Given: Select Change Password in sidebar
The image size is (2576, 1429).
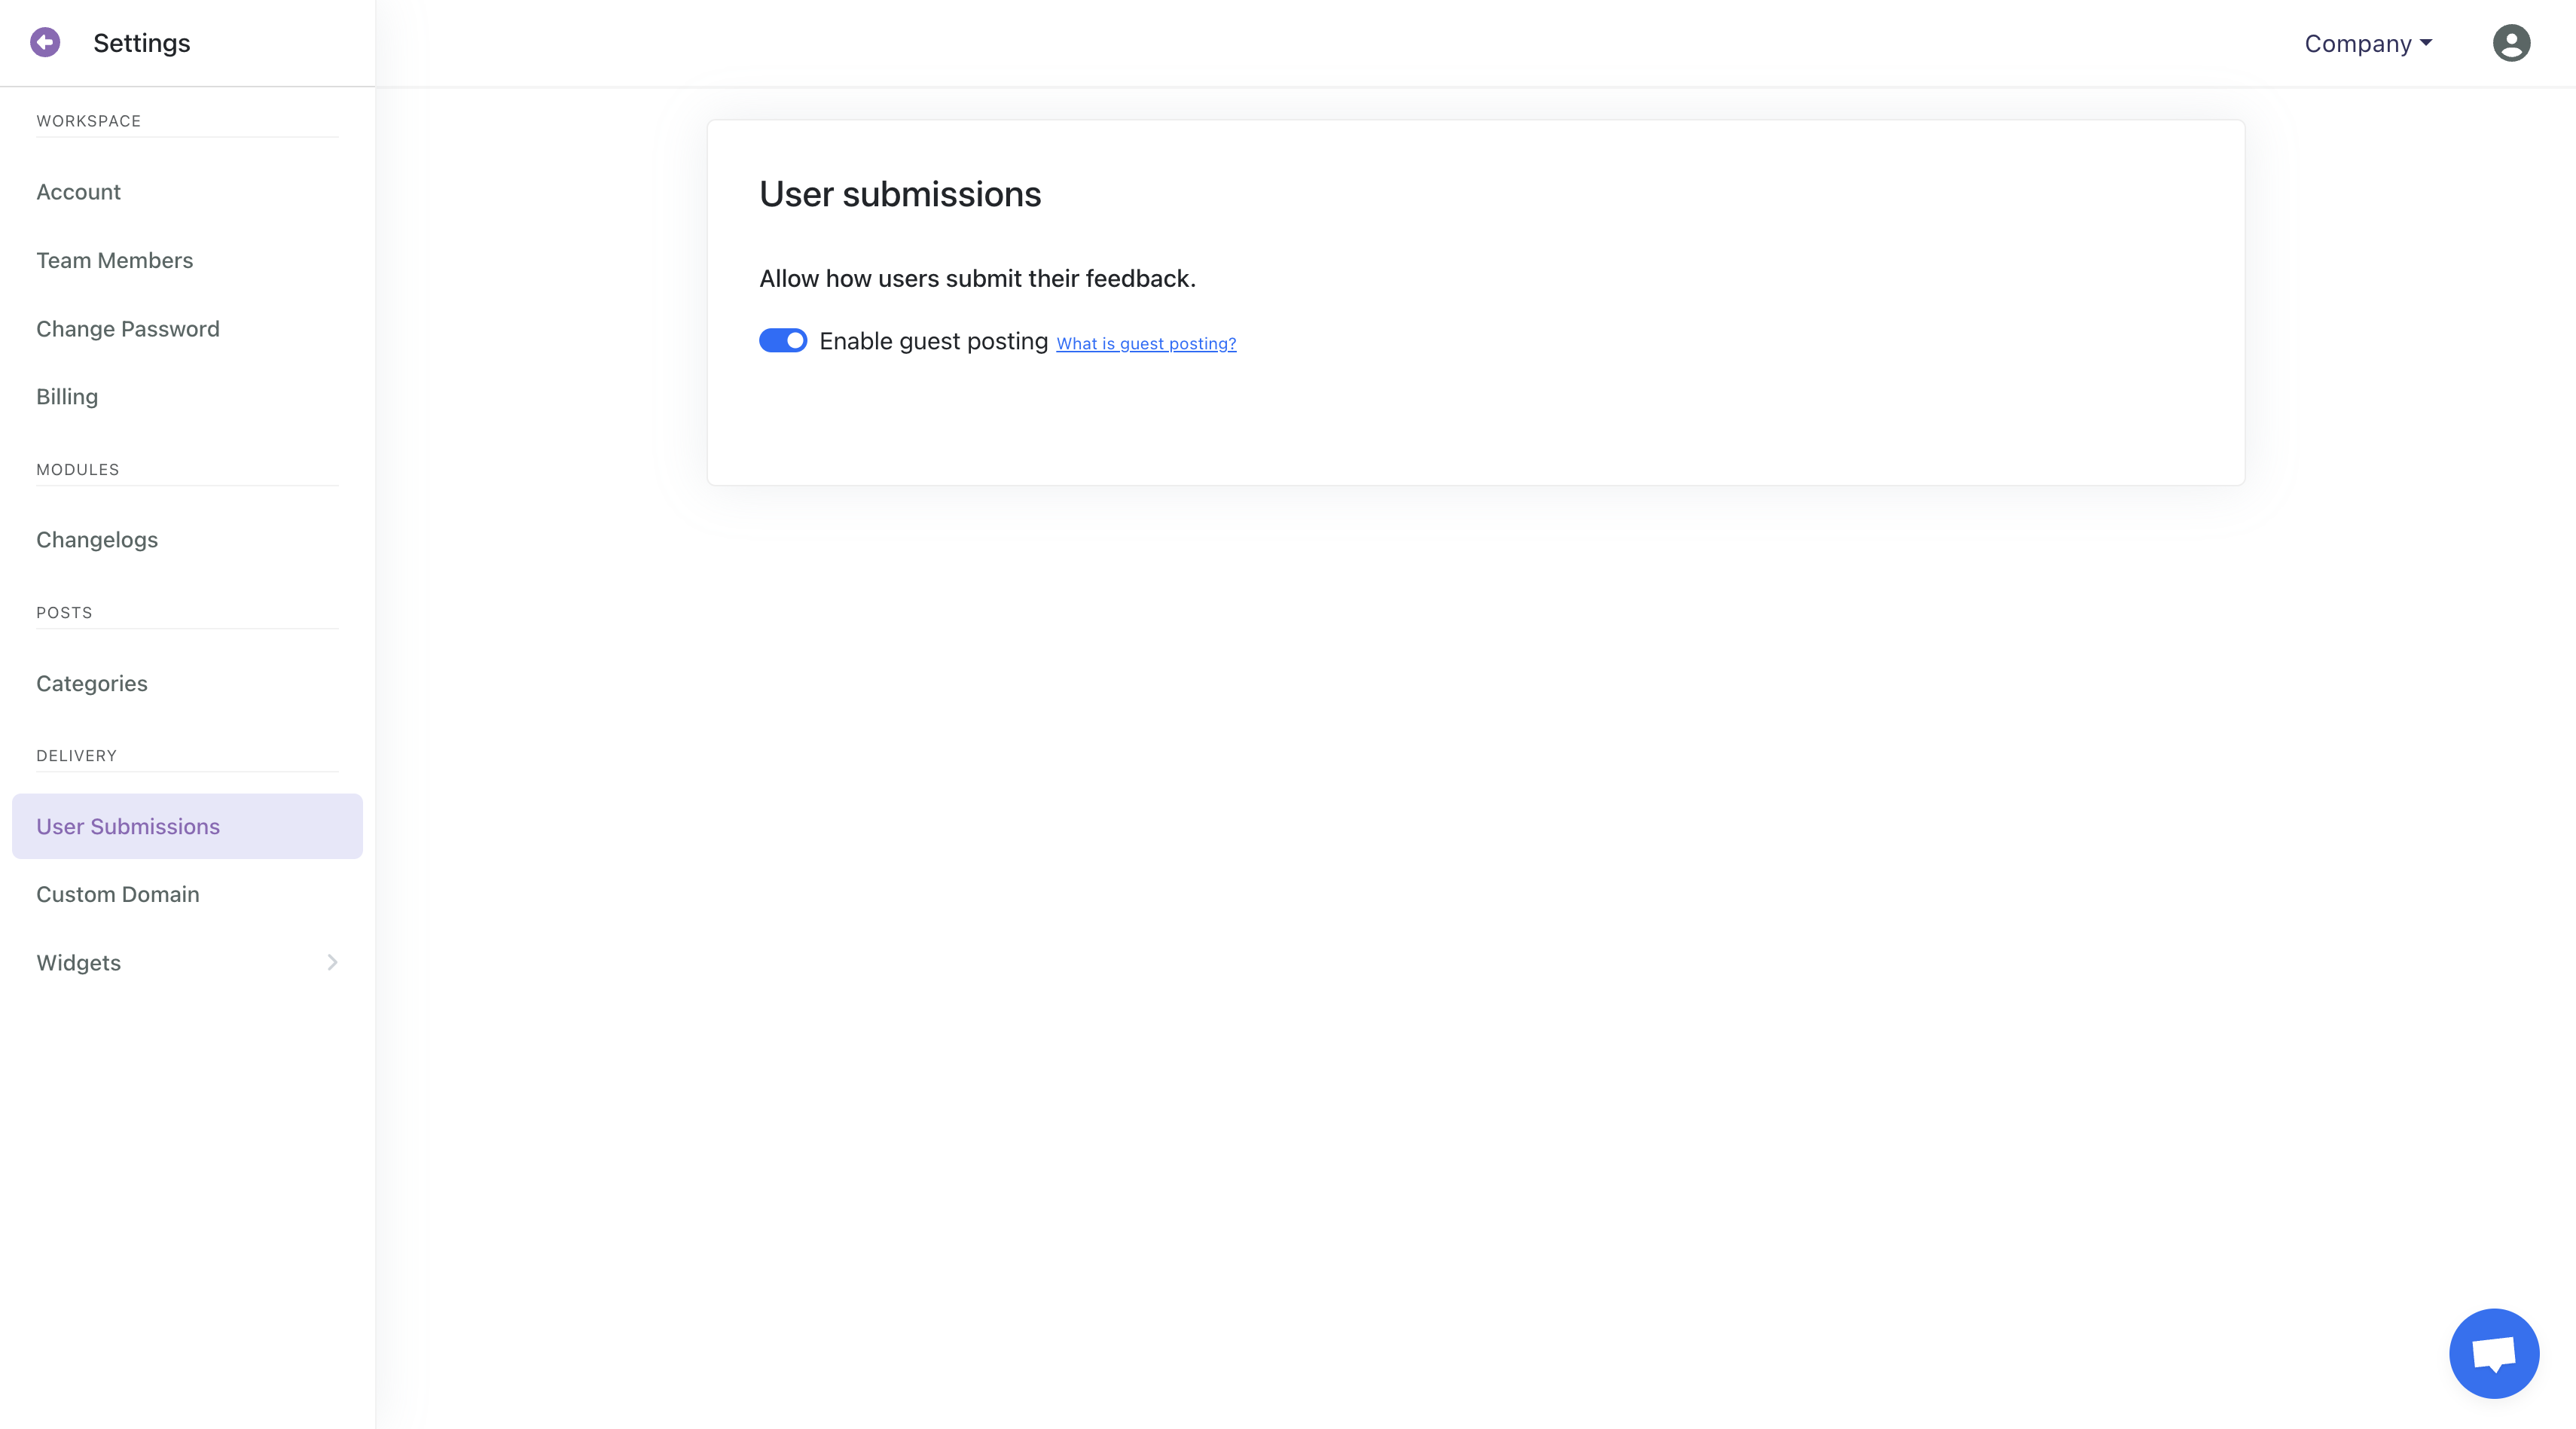Looking at the screenshot, I should (127, 329).
